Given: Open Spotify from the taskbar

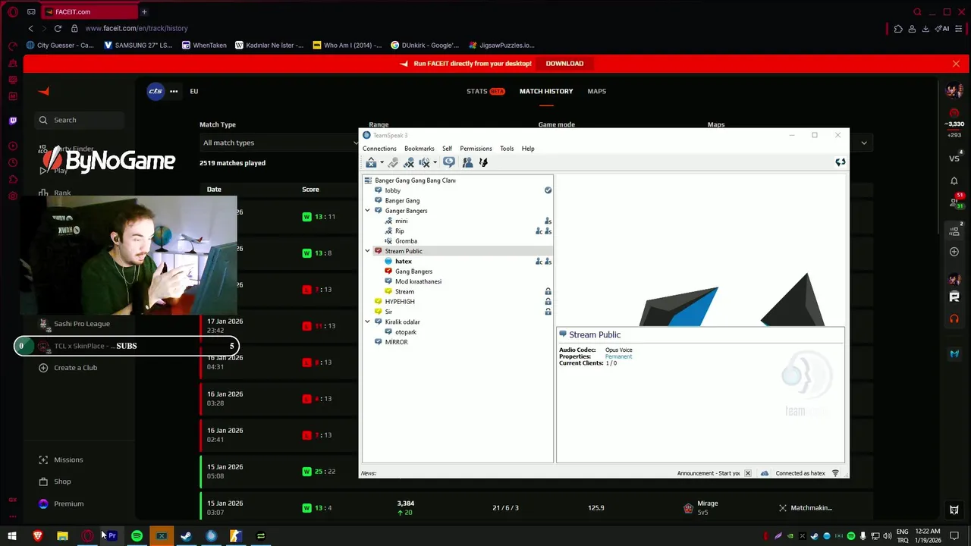Looking at the screenshot, I should coord(137,536).
